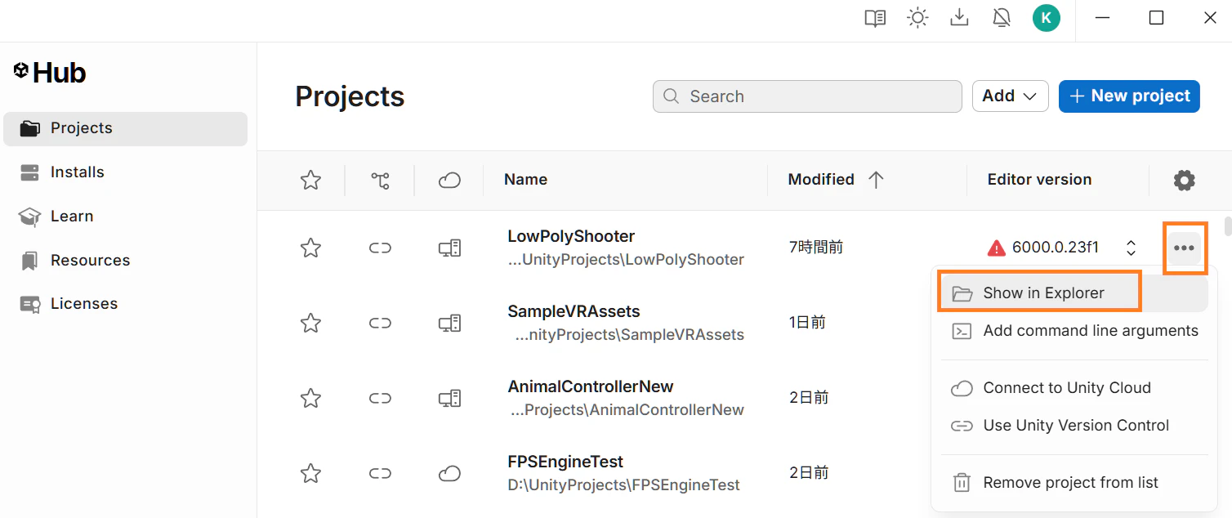
Task: Click SampleVRAssets modified time 1日前
Action: pos(807,322)
